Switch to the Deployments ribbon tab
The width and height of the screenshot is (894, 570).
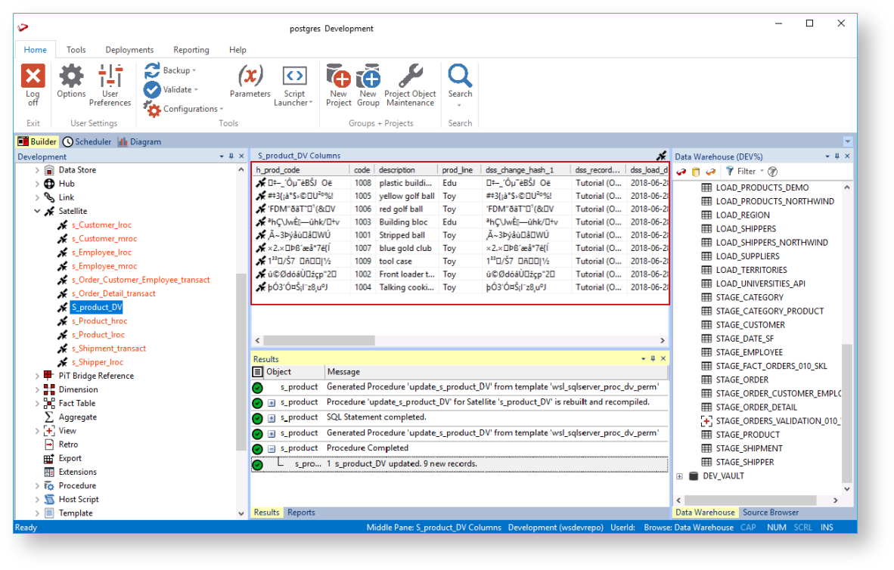tap(129, 50)
